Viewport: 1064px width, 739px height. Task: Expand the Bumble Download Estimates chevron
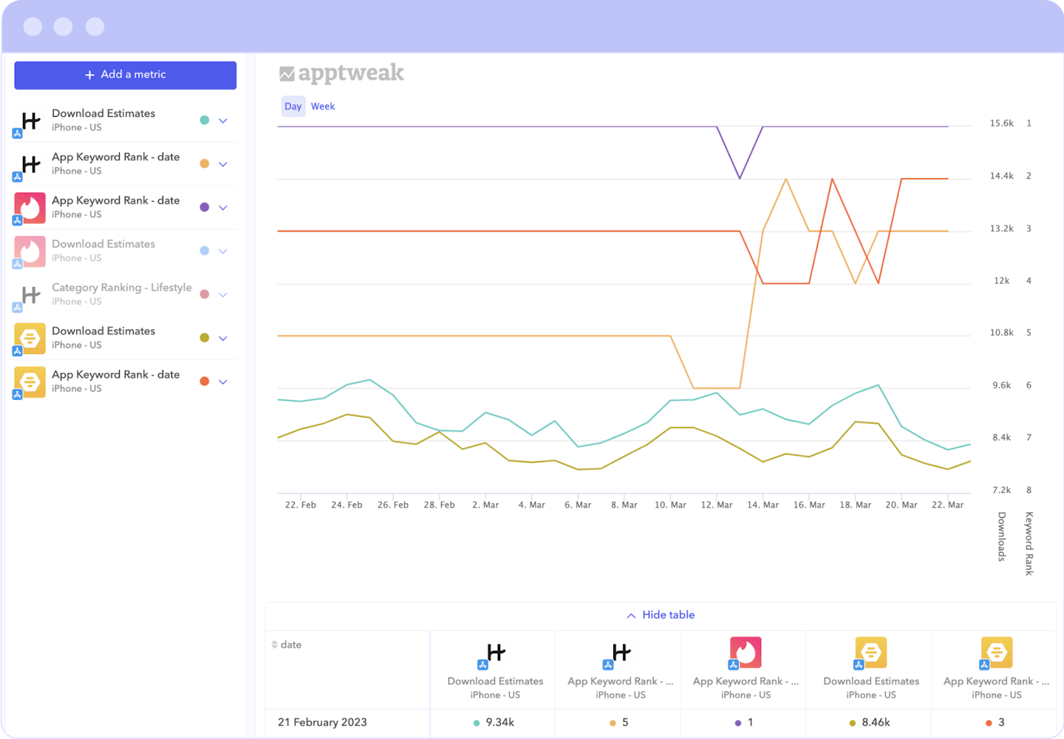pyautogui.click(x=223, y=338)
